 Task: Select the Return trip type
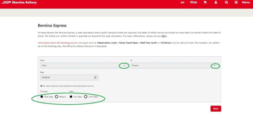(57, 97)
